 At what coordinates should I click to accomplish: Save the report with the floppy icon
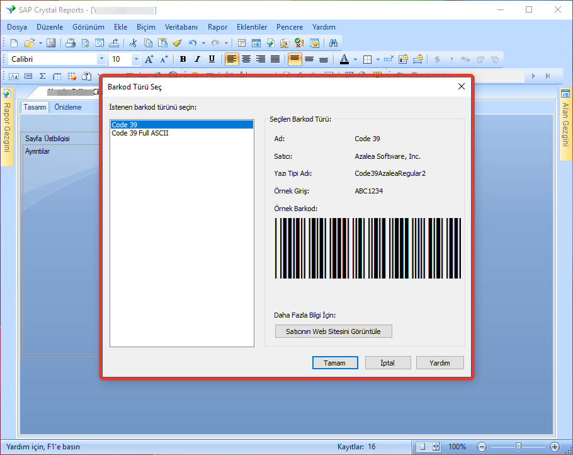pyautogui.click(x=51, y=43)
